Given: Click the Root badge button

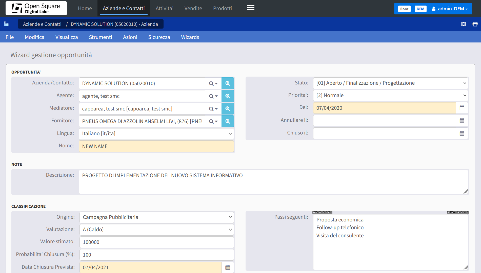Looking at the screenshot, I should [x=404, y=9].
